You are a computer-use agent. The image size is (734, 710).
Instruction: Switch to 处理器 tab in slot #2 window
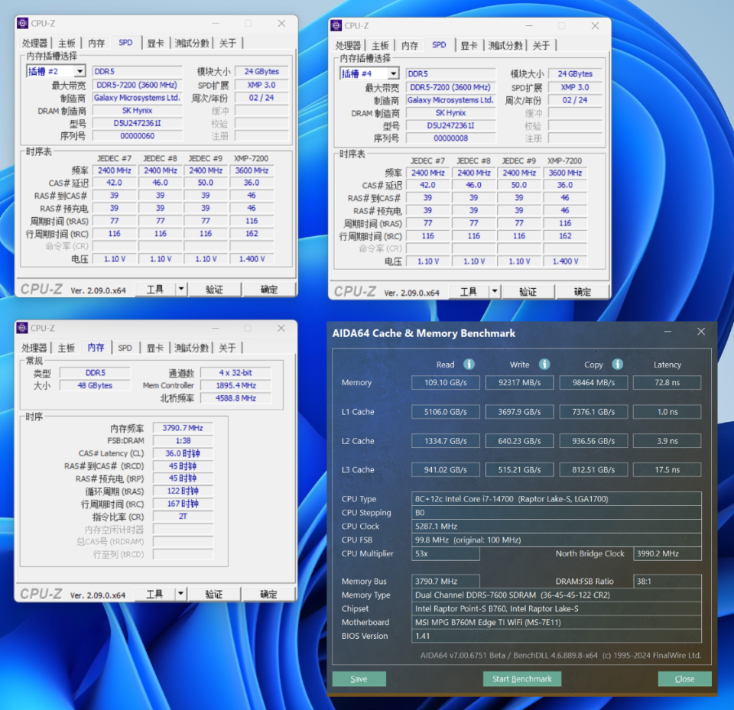(x=34, y=43)
